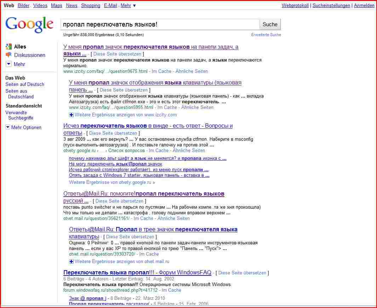Open Im Cache for otvet.mail.ru/question/39303720
The height and width of the screenshot is (308, 377).
click(x=149, y=254)
